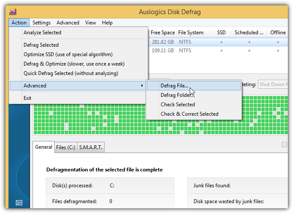Click Defrag File... in submenu

[x=194, y=86]
